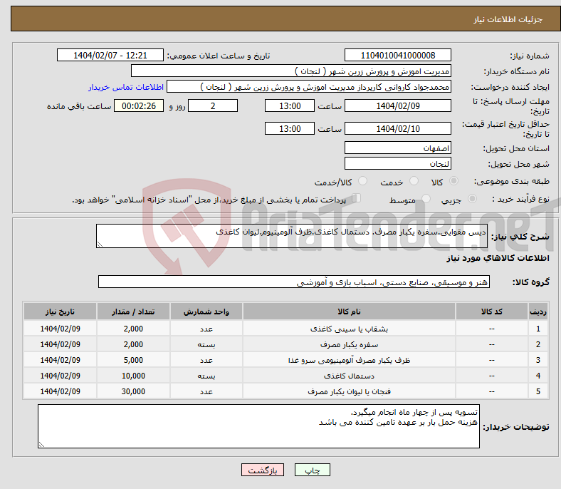Choose the متوسط purchase type radio

[426, 200]
